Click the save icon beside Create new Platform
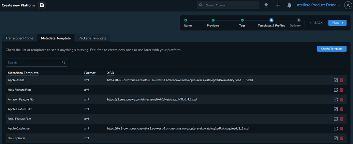Screen dimensions: 353x144 pyautogui.click(x=42, y=5)
